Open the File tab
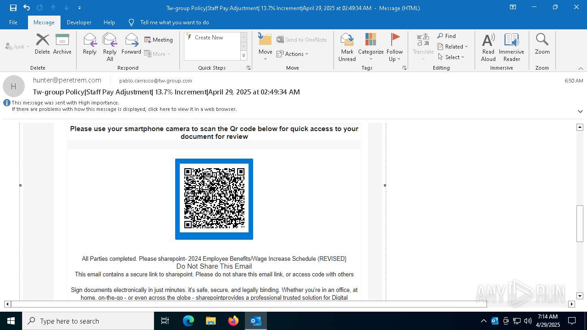Image resolution: width=587 pixels, height=330 pixels. (x=13, y=22)
